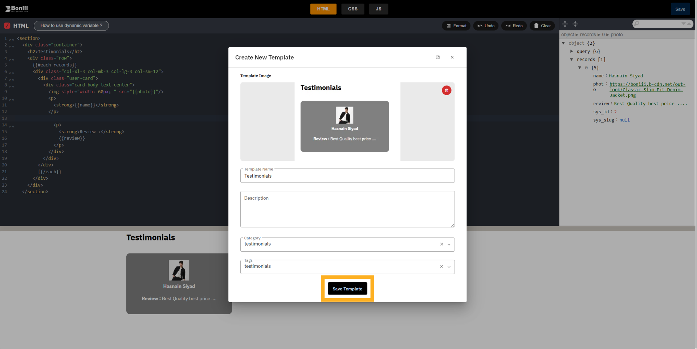697x349 pixels.
Task: Switch to the CSS tab
Action: pyautogui.click(x=353, y=9)
